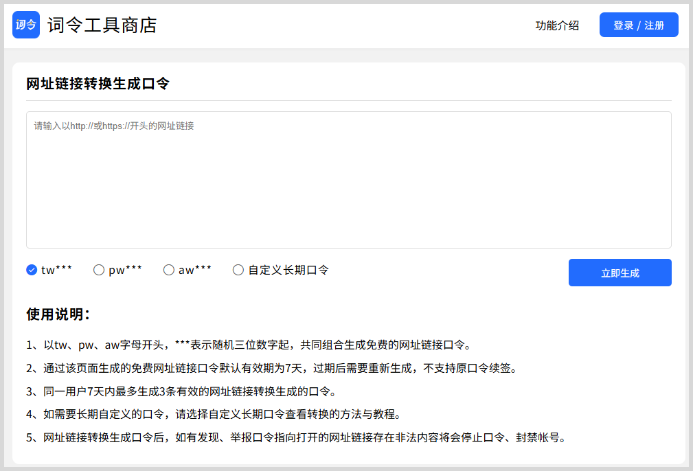Click instruction line 5 about 封禁帐号
This screenshot has width=693, height=471.
(296, 437)
